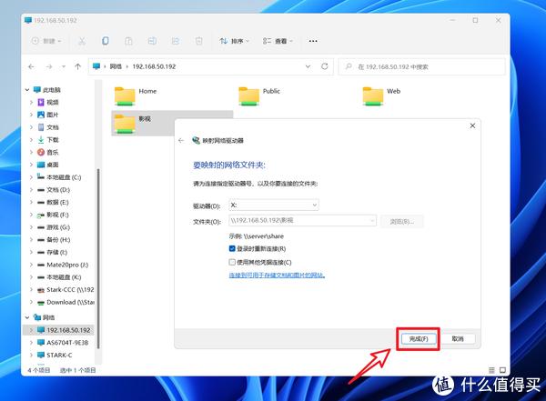Click the navigation pane scrollbar
Image resolution: width=546 pixels, height=401 pixels.
click(98, 257)
